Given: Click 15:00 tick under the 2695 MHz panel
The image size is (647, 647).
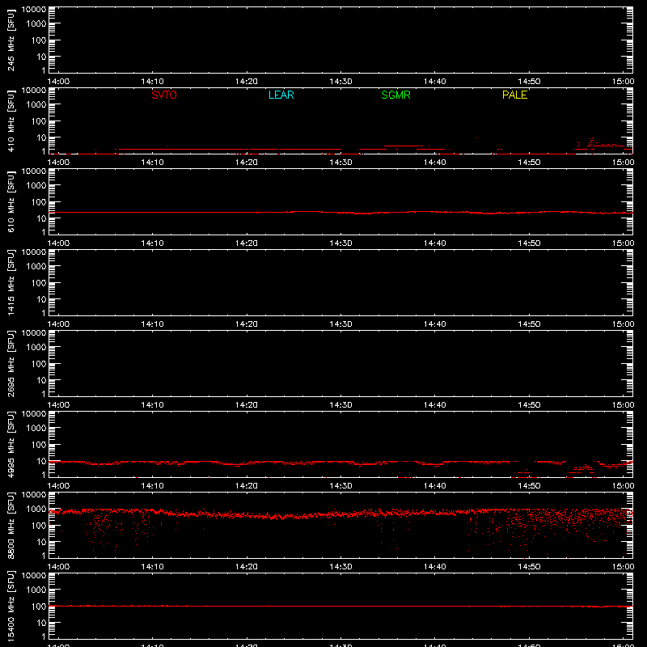Looking at the screenshot, I should (x=623, y=405).
